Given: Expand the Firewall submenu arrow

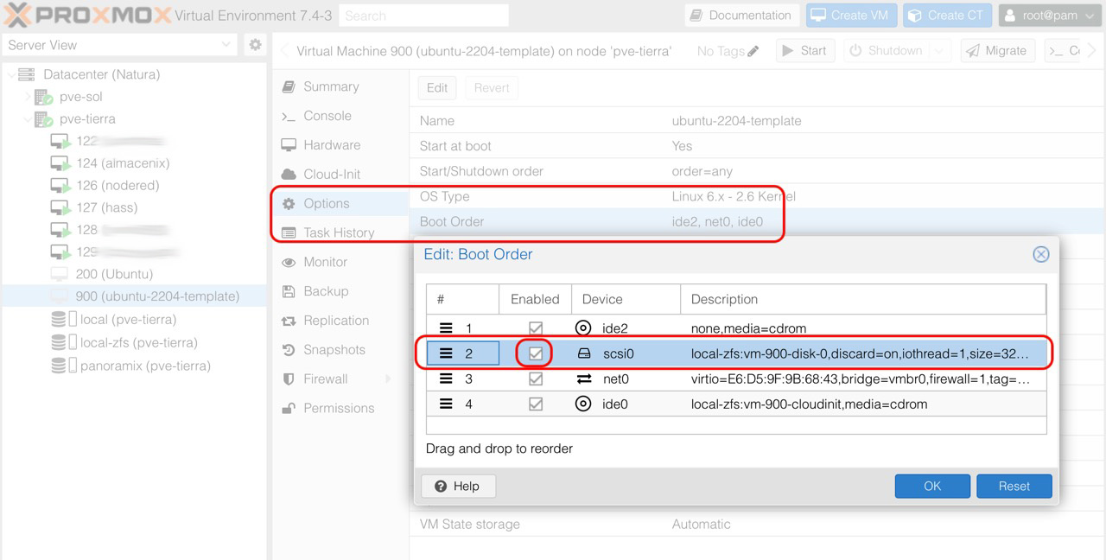Looking at the screenshot, I should click(388, 379).
